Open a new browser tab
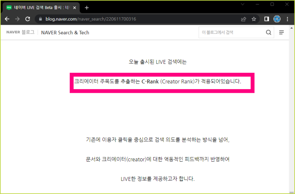 click(87, 8)
